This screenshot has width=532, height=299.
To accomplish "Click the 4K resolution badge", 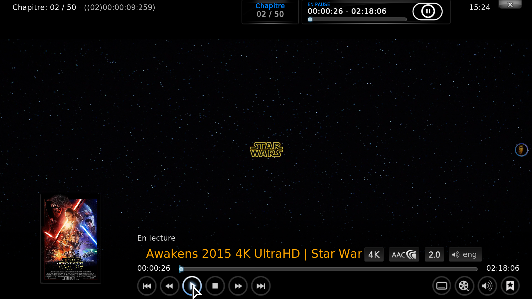I will 374,254.
